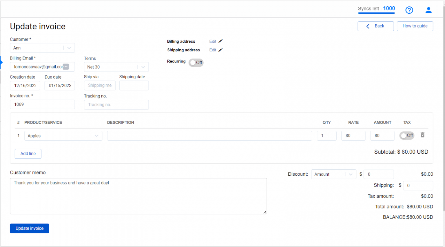The width and height of the screenshot is (445, 247).
Task: Open the help question mark icon
Action: pyautogui.click(x=409, y=10)
